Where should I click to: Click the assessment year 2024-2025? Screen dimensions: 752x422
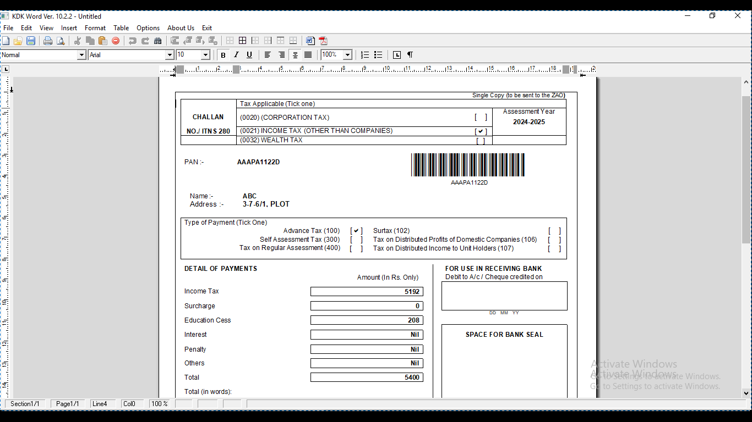tap(529, 122)
